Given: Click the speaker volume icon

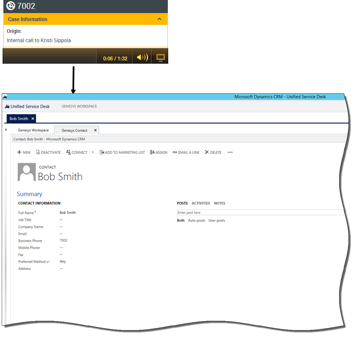Looking at the screenshot, I should (x=143, y=58).
